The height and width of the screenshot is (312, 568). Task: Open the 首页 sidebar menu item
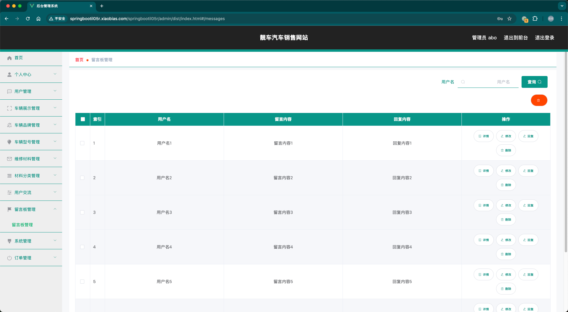[31, 58]
